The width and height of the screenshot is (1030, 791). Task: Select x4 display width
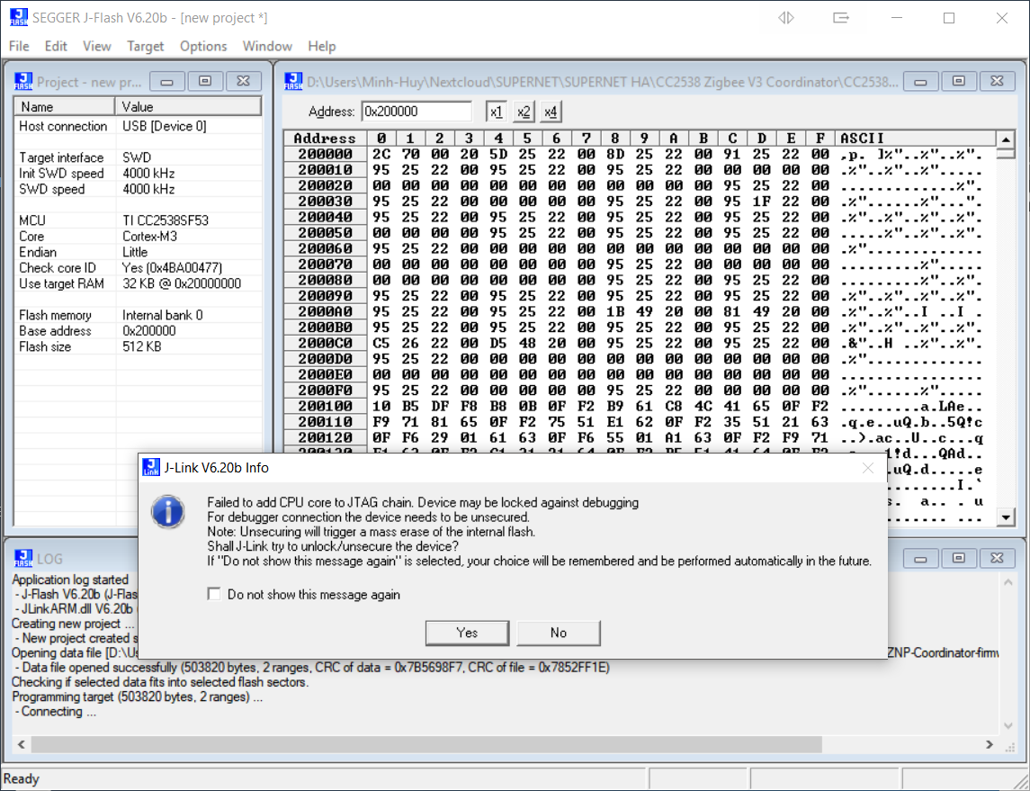click(x=551, y=112)
